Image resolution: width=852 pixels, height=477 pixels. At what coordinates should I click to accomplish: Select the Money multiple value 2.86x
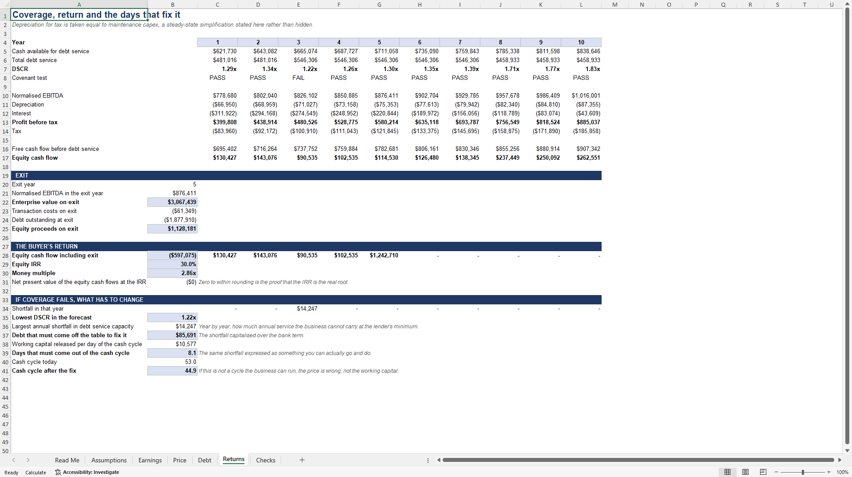click(172, 273)
